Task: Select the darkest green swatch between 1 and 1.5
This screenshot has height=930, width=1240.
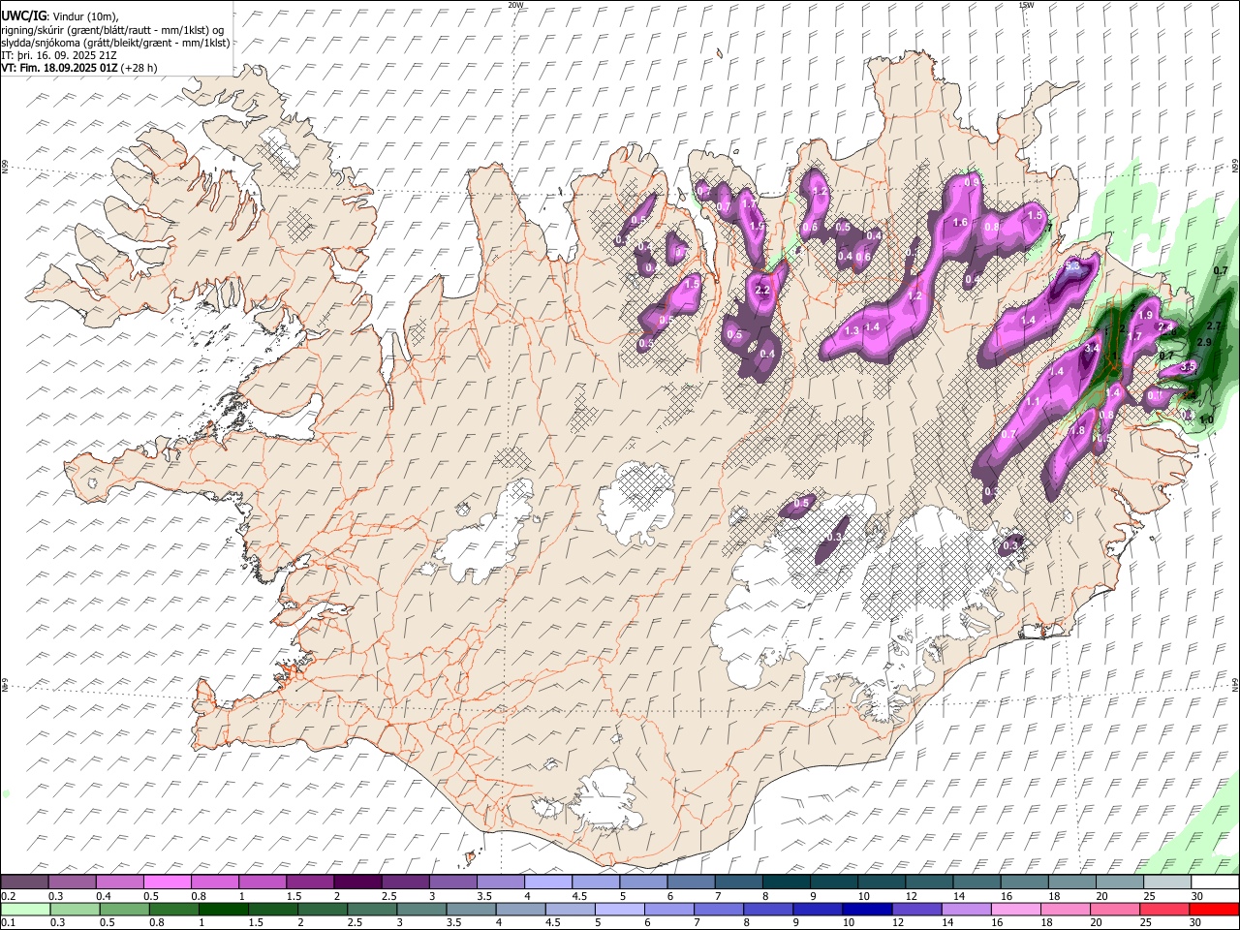Action: (x=223, y=910)
